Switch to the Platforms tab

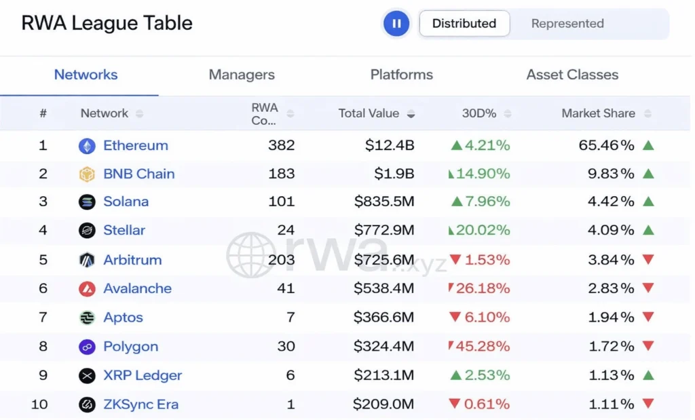[402, 75]
